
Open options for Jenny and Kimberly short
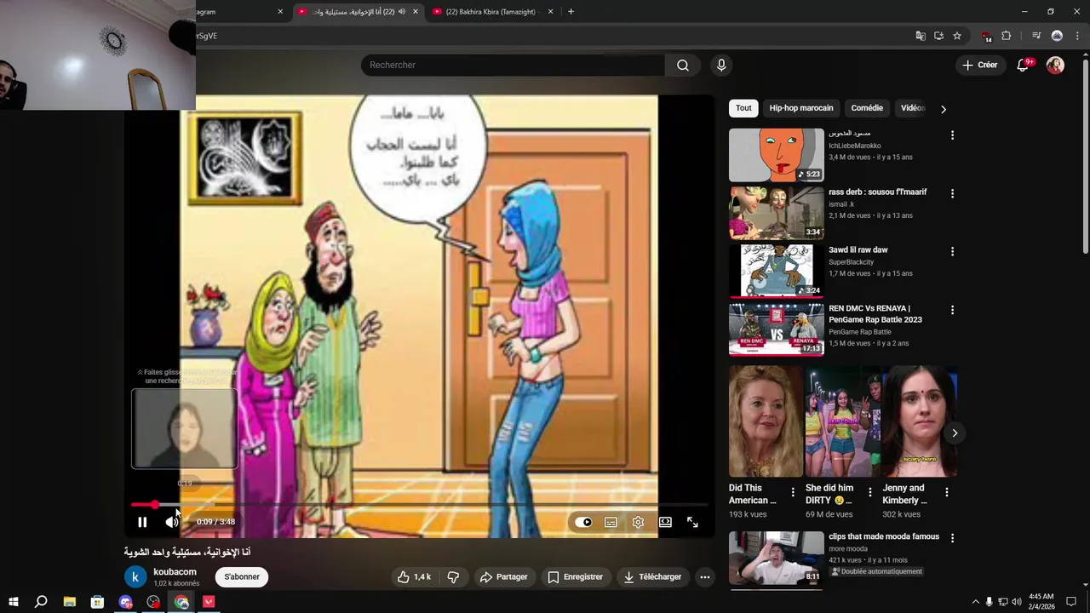tap(946, 492)
